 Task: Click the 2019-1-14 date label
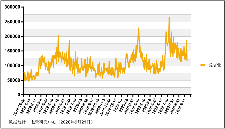click(26, 106)
